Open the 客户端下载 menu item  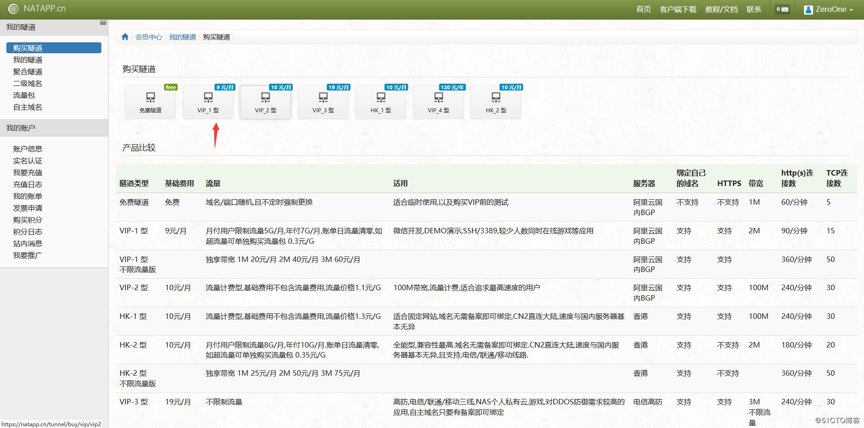tap(678, 9)
